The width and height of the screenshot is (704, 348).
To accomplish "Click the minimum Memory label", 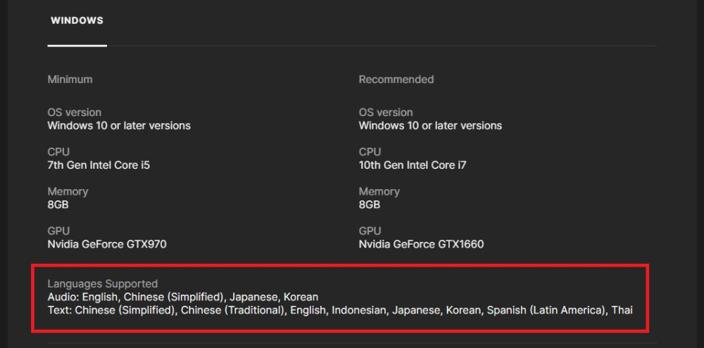I will click(68, 191).
